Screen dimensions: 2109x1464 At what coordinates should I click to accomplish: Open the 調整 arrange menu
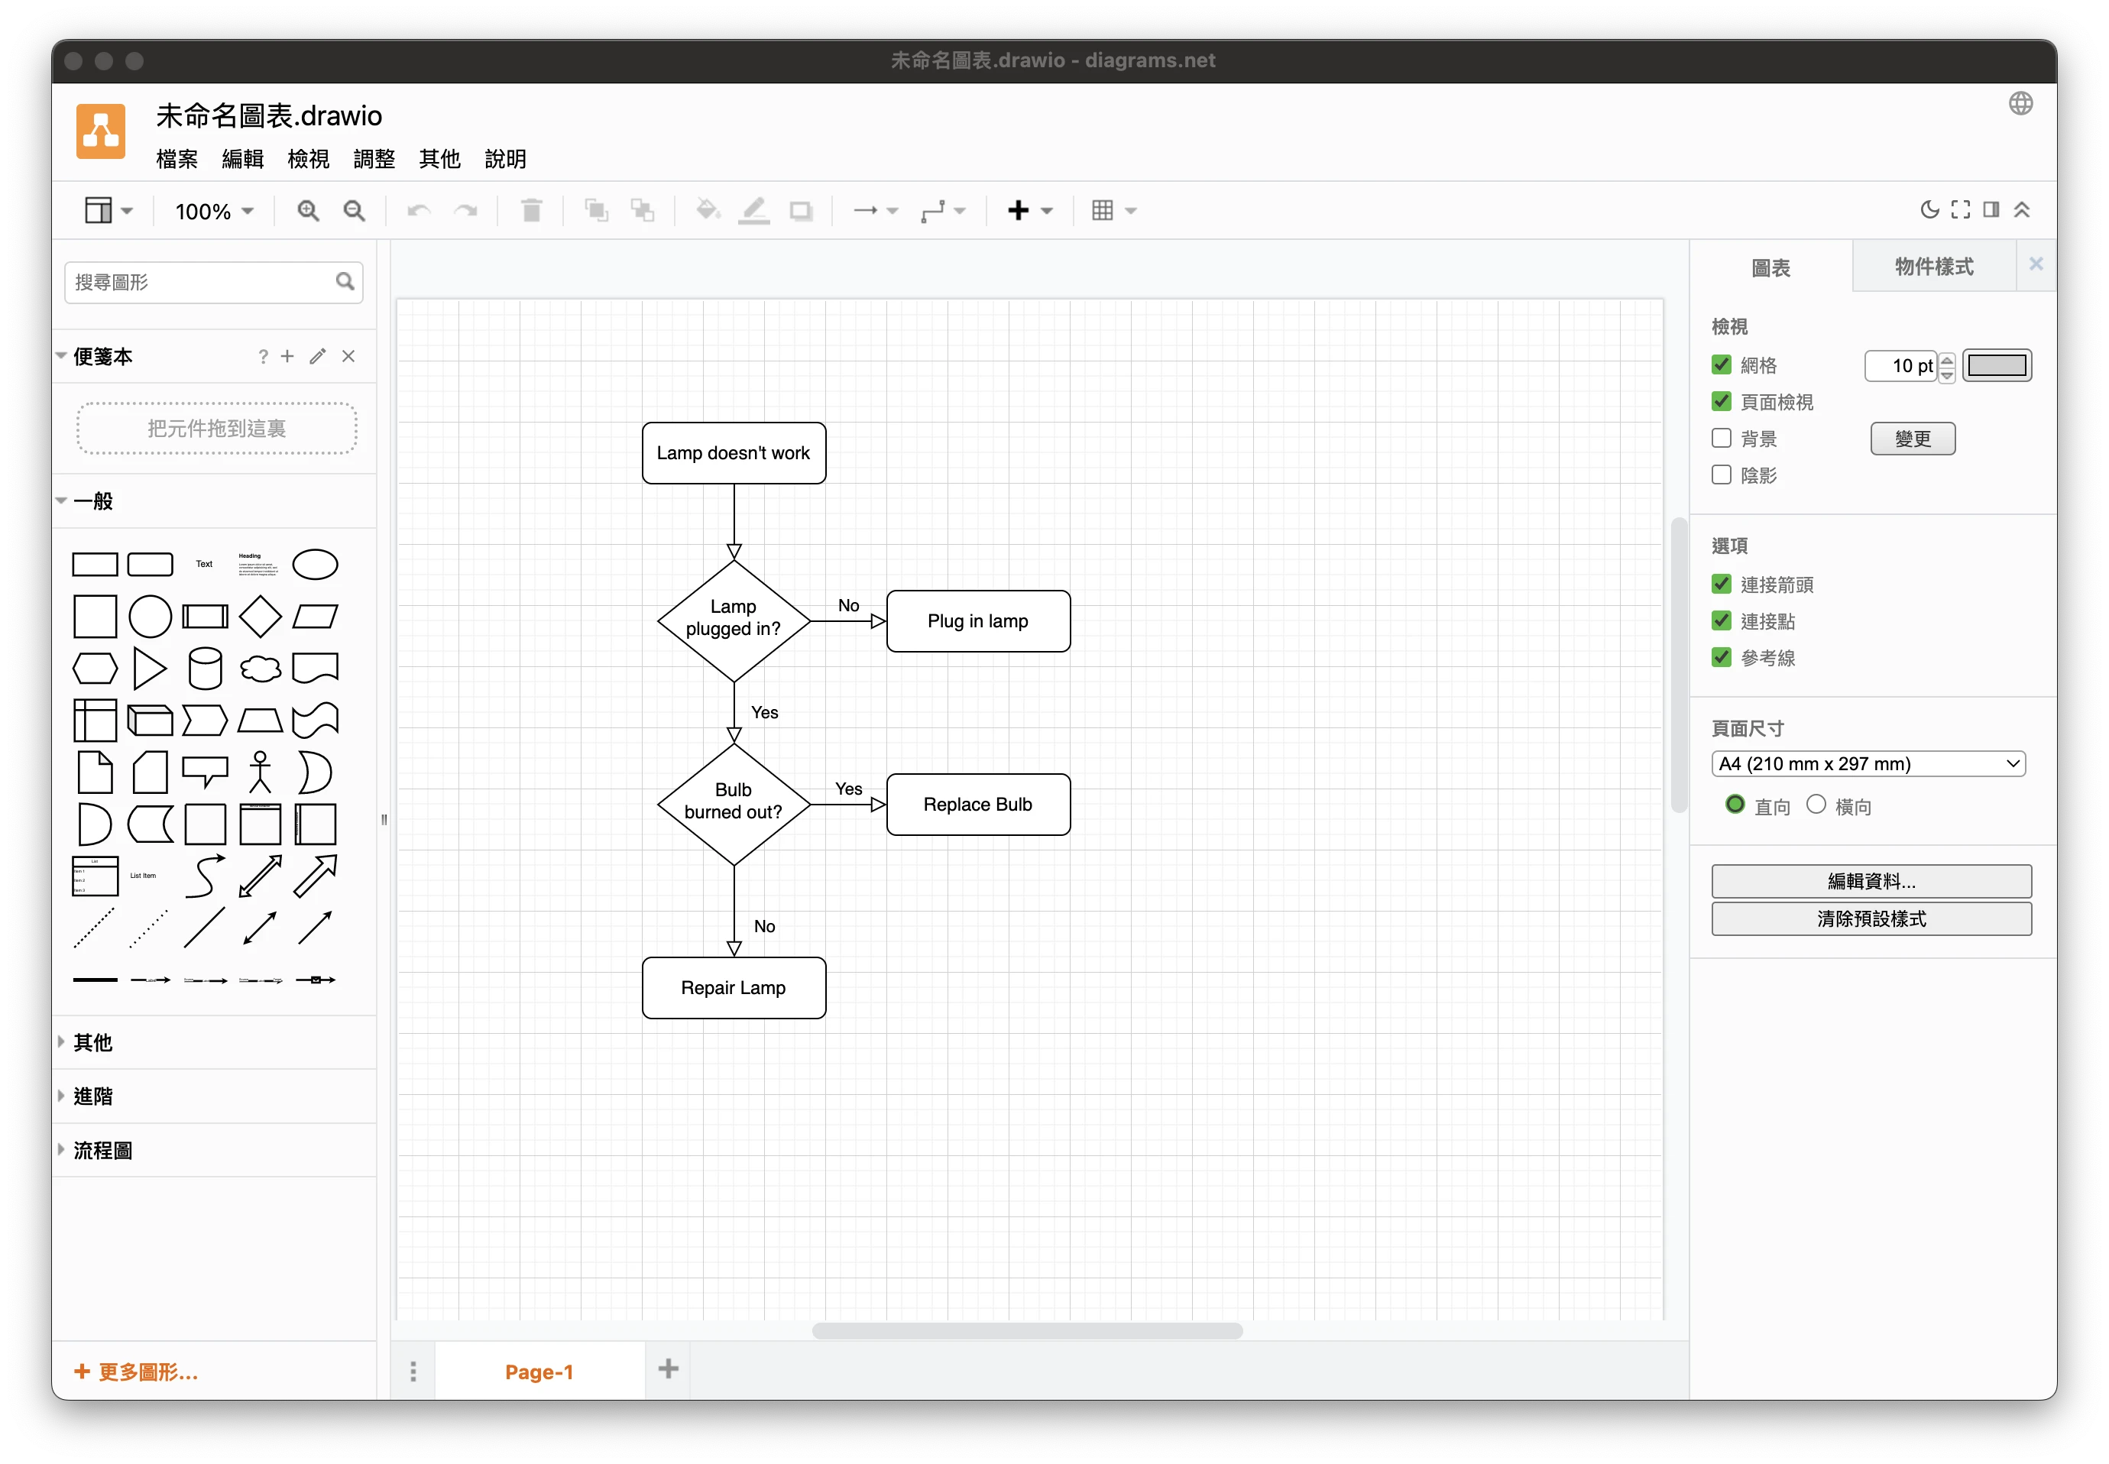coord(374,159)
